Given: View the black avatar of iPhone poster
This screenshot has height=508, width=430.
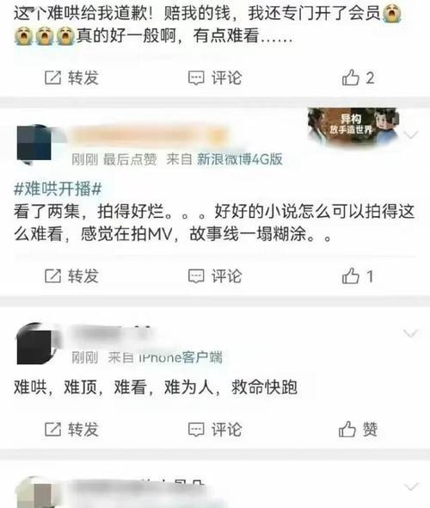Looking at the screenshot, I should 37,344.
